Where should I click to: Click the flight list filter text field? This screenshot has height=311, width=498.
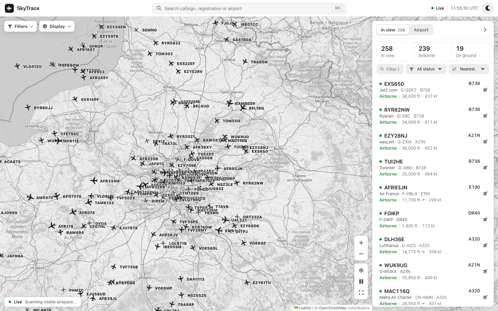(x=390, y=69)
